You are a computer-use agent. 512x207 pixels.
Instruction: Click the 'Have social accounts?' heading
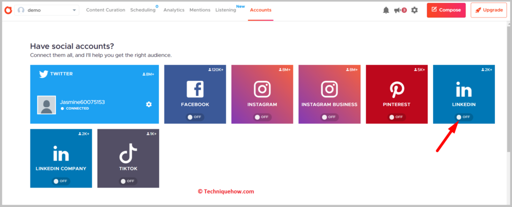click(72, 46)
